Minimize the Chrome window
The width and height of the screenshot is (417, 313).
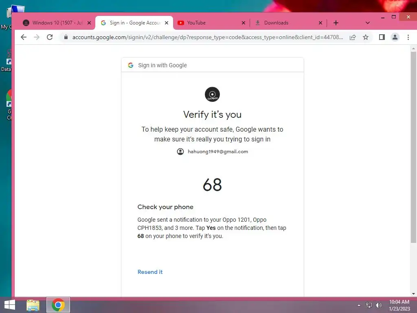click(383, 17)
